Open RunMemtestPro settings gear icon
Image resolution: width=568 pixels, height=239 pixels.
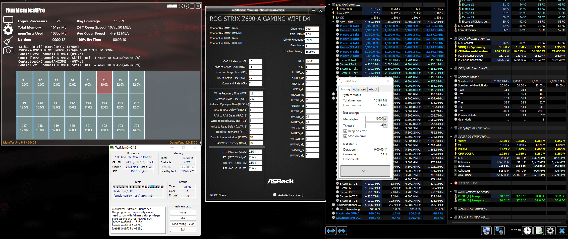click(8, 30)
